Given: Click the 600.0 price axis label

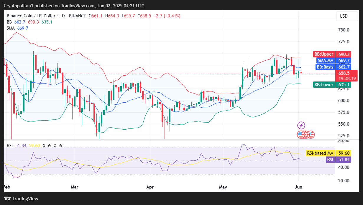Looking at the screenshot, I should [x=344, y=101].
